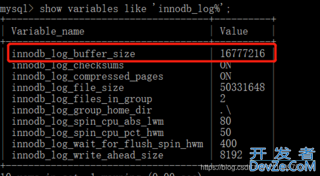
Task: Select the innodb_log_files_in_group variable name
Action: [x=82, y=99]
